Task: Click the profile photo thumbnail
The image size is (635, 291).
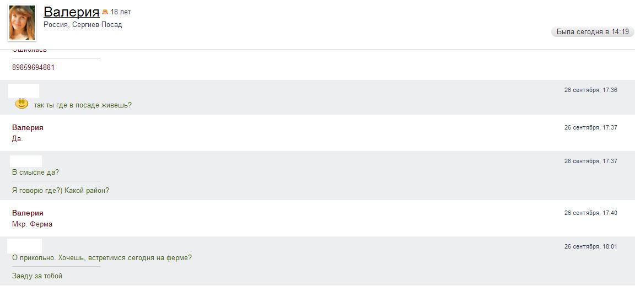Action: [22, 23]
